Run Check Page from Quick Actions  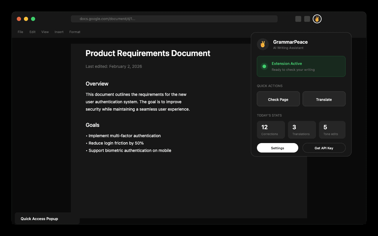click(278, 99)
